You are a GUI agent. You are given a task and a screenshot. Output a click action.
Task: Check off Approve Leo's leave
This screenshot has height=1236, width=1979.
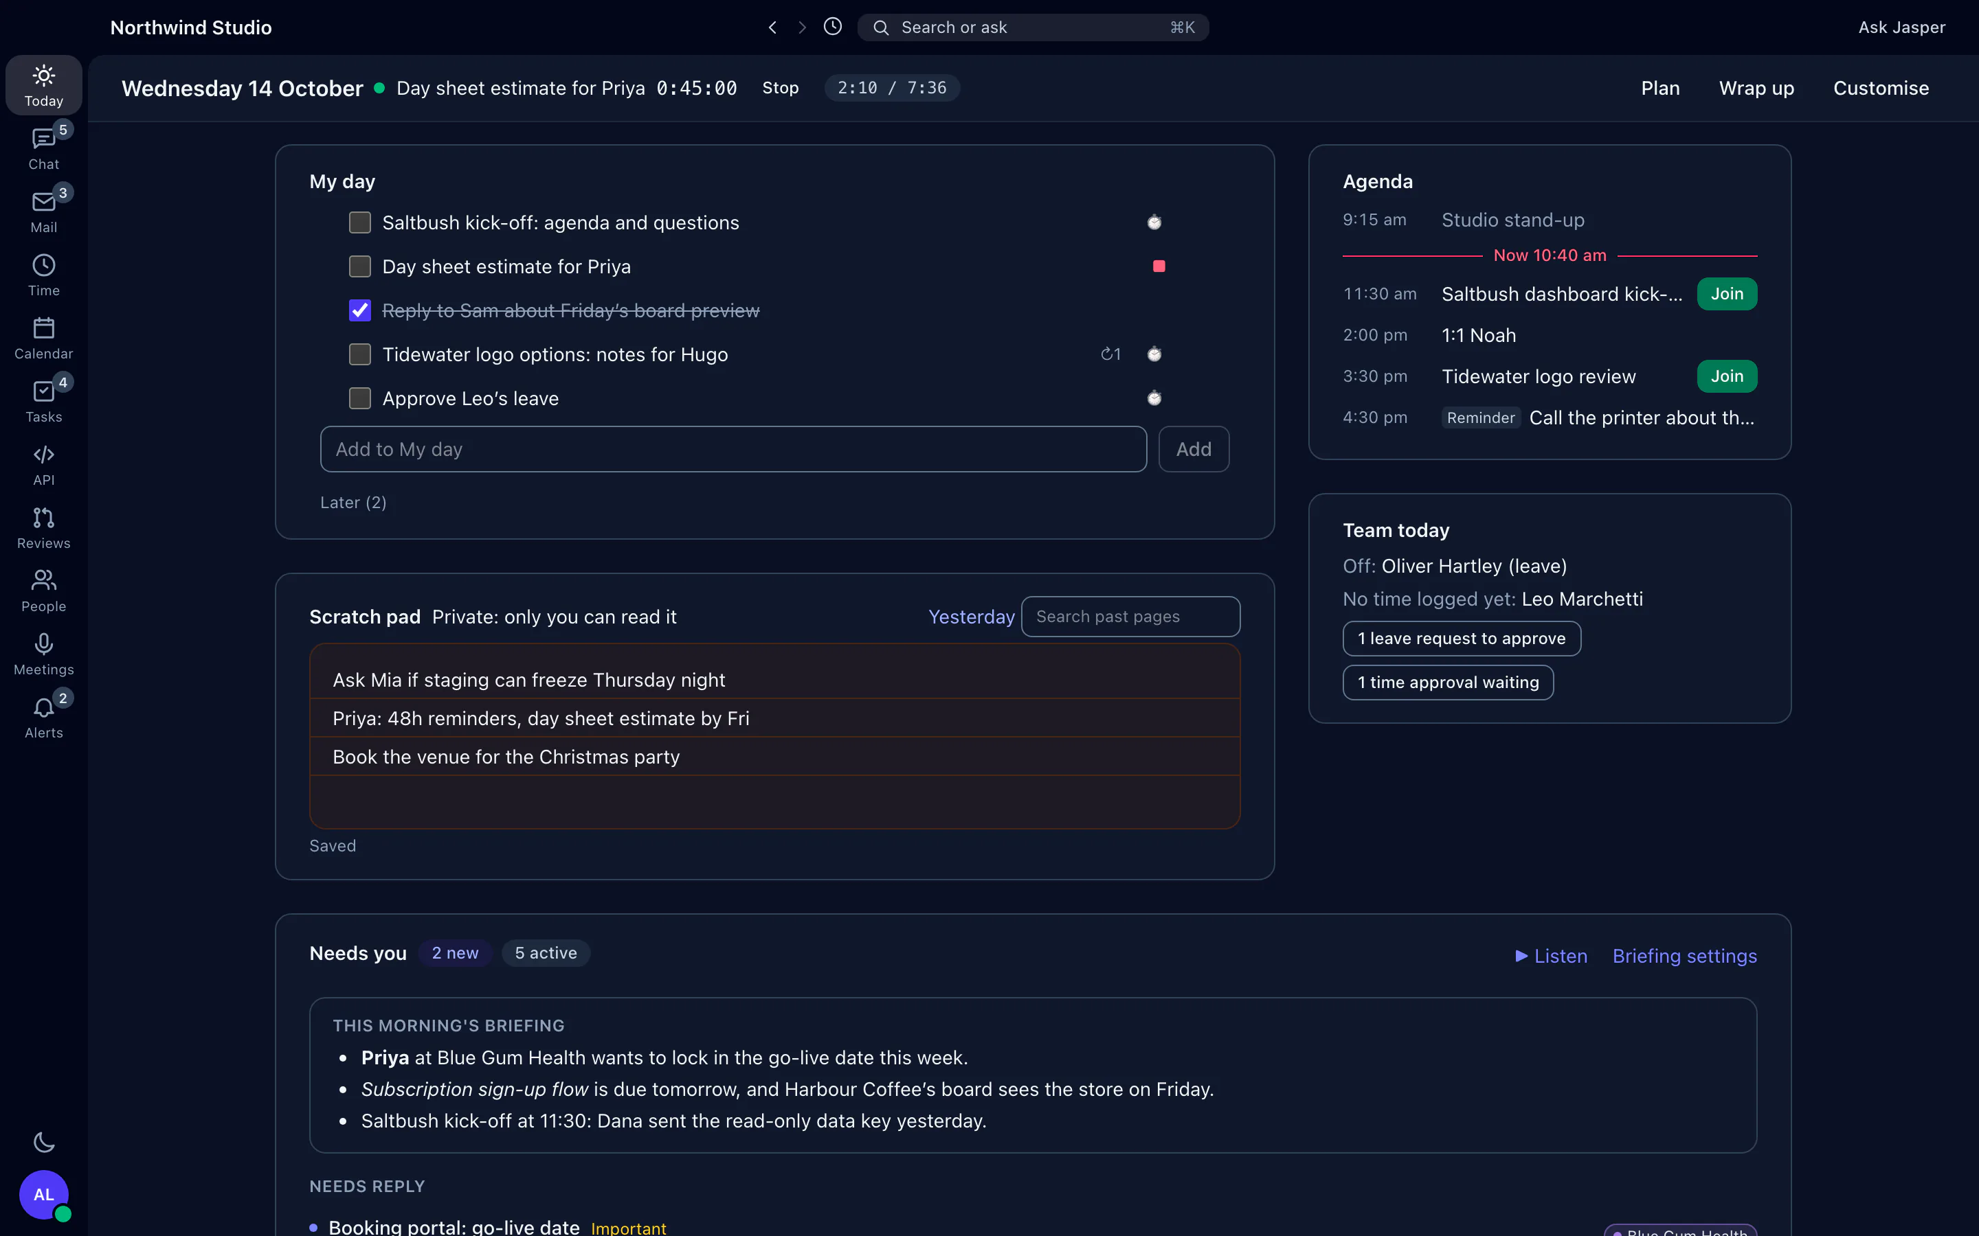tap(360, 398)
